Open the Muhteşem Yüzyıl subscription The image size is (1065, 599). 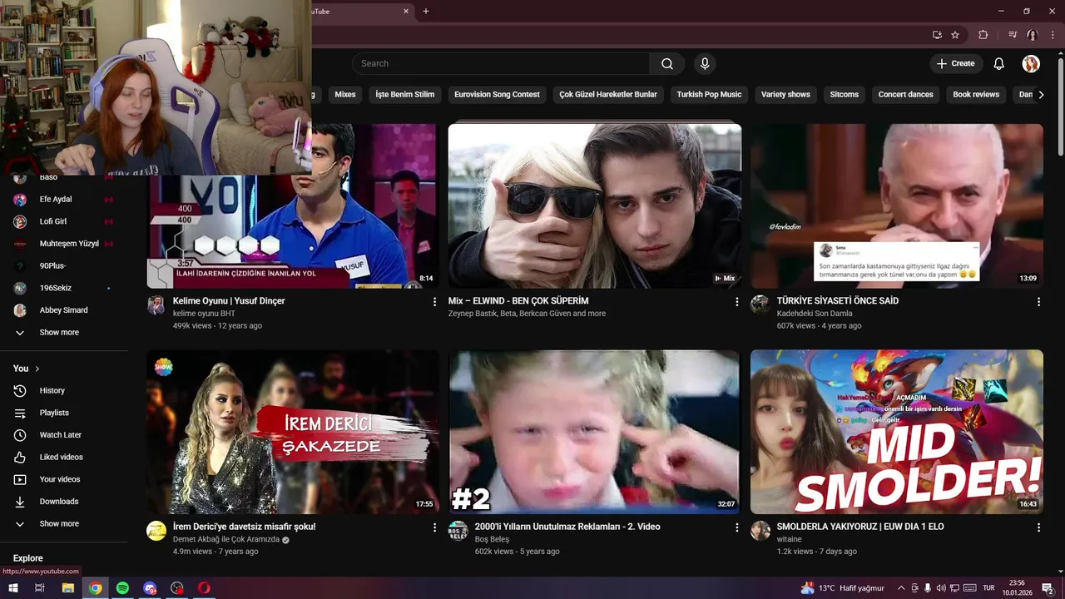click(x=65, y=244)
